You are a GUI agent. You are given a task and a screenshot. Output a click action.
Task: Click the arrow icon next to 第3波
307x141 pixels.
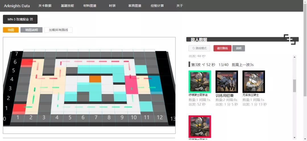click(x=204, y=65)
